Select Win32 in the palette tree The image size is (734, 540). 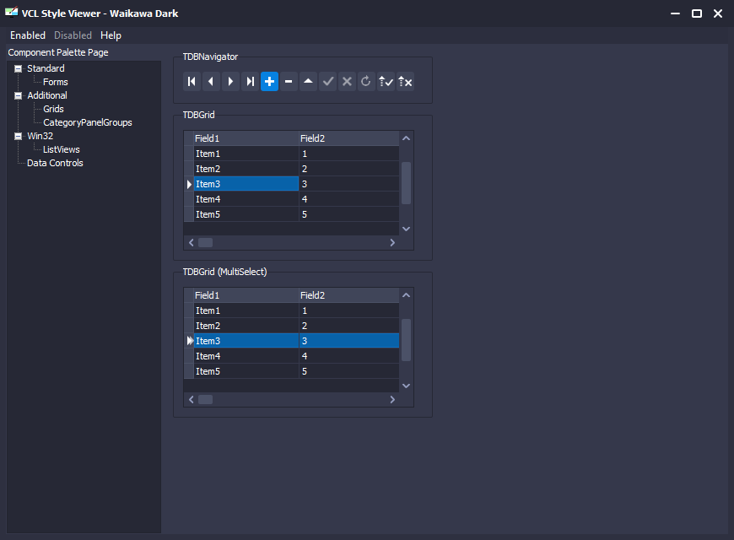pyautogui.click(x=40, y=137)
